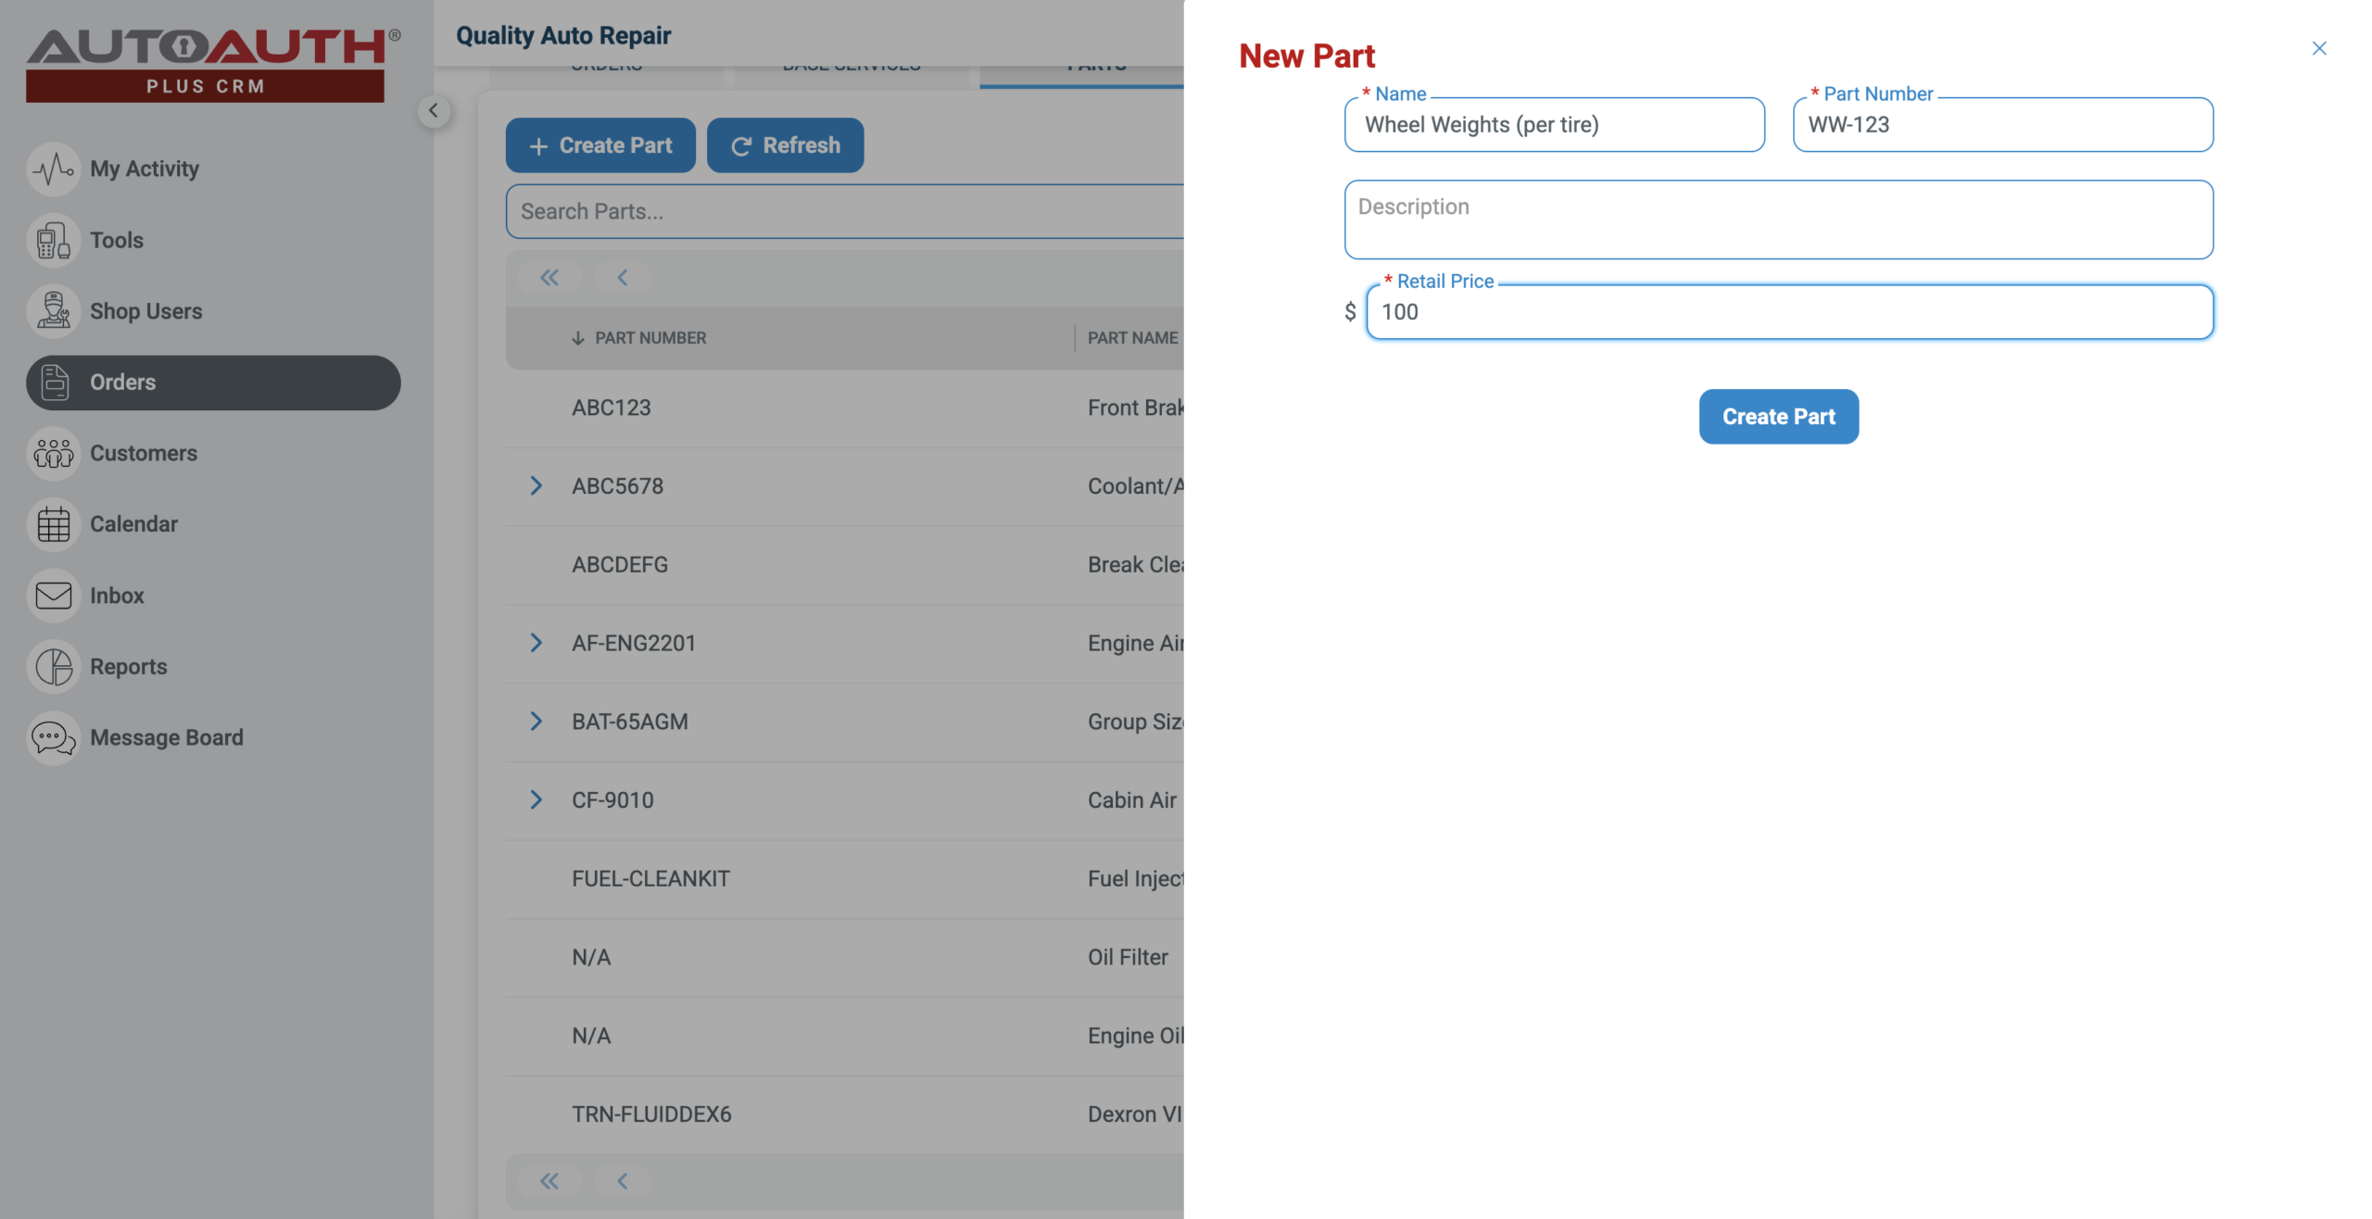Collapse the sidebar with the arrow button

click(x=433, y=111)
